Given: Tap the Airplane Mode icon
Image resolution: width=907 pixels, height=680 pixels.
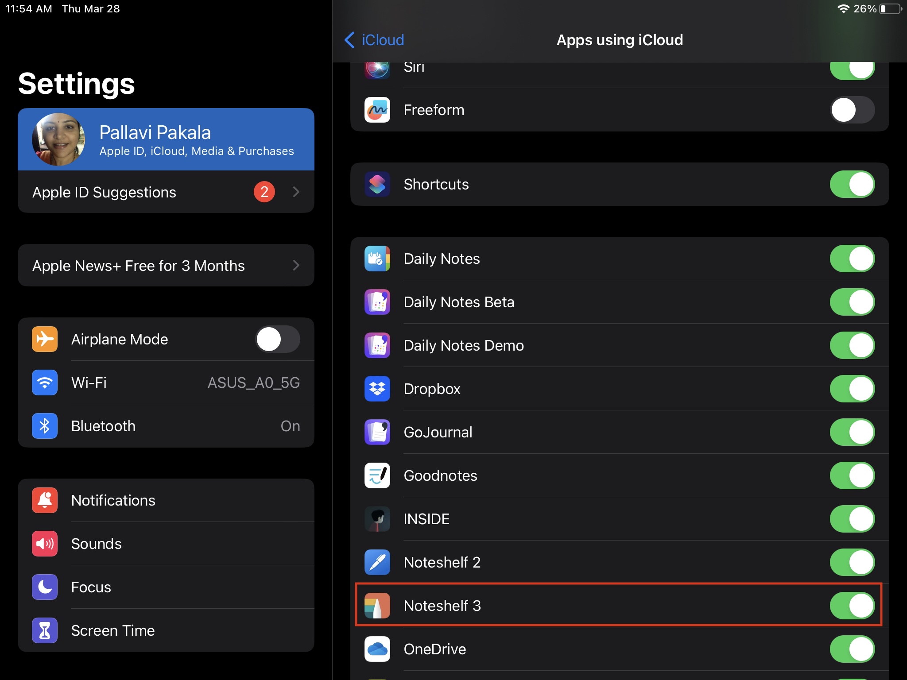Looking at the screenshot, I should click(45, 339).
